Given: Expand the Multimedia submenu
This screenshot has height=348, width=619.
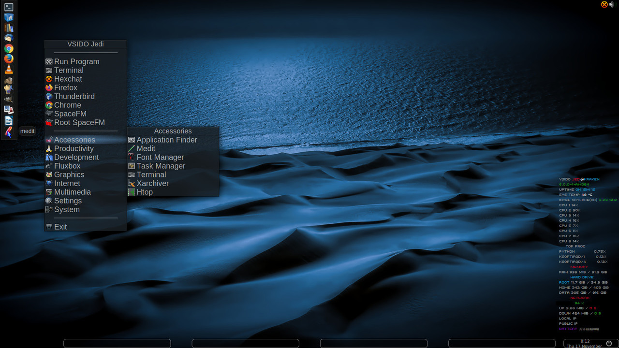Looking at the screenshot, I should [86, 192].
